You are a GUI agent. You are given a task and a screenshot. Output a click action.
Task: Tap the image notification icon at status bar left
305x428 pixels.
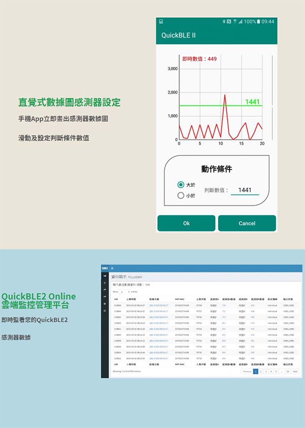(x=161, y=22)
